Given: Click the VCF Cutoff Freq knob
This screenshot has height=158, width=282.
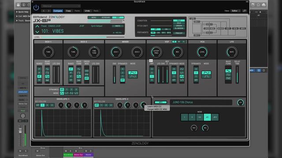Looking at the screenshot, I should [156, 52].
